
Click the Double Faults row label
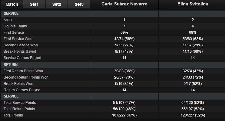pos(15,26)
